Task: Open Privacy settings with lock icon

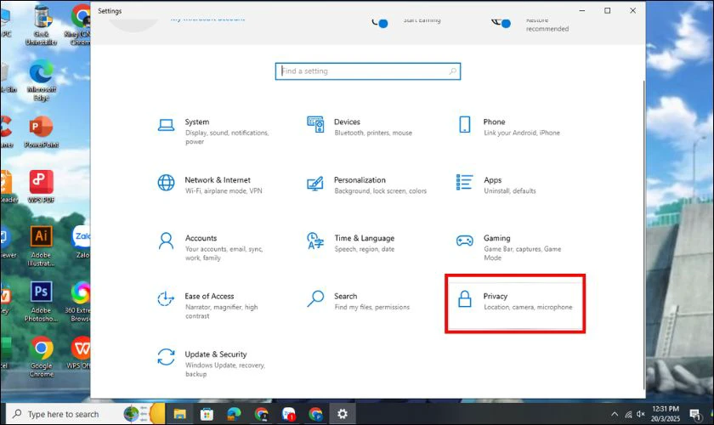Action: [x=465, y=299]
